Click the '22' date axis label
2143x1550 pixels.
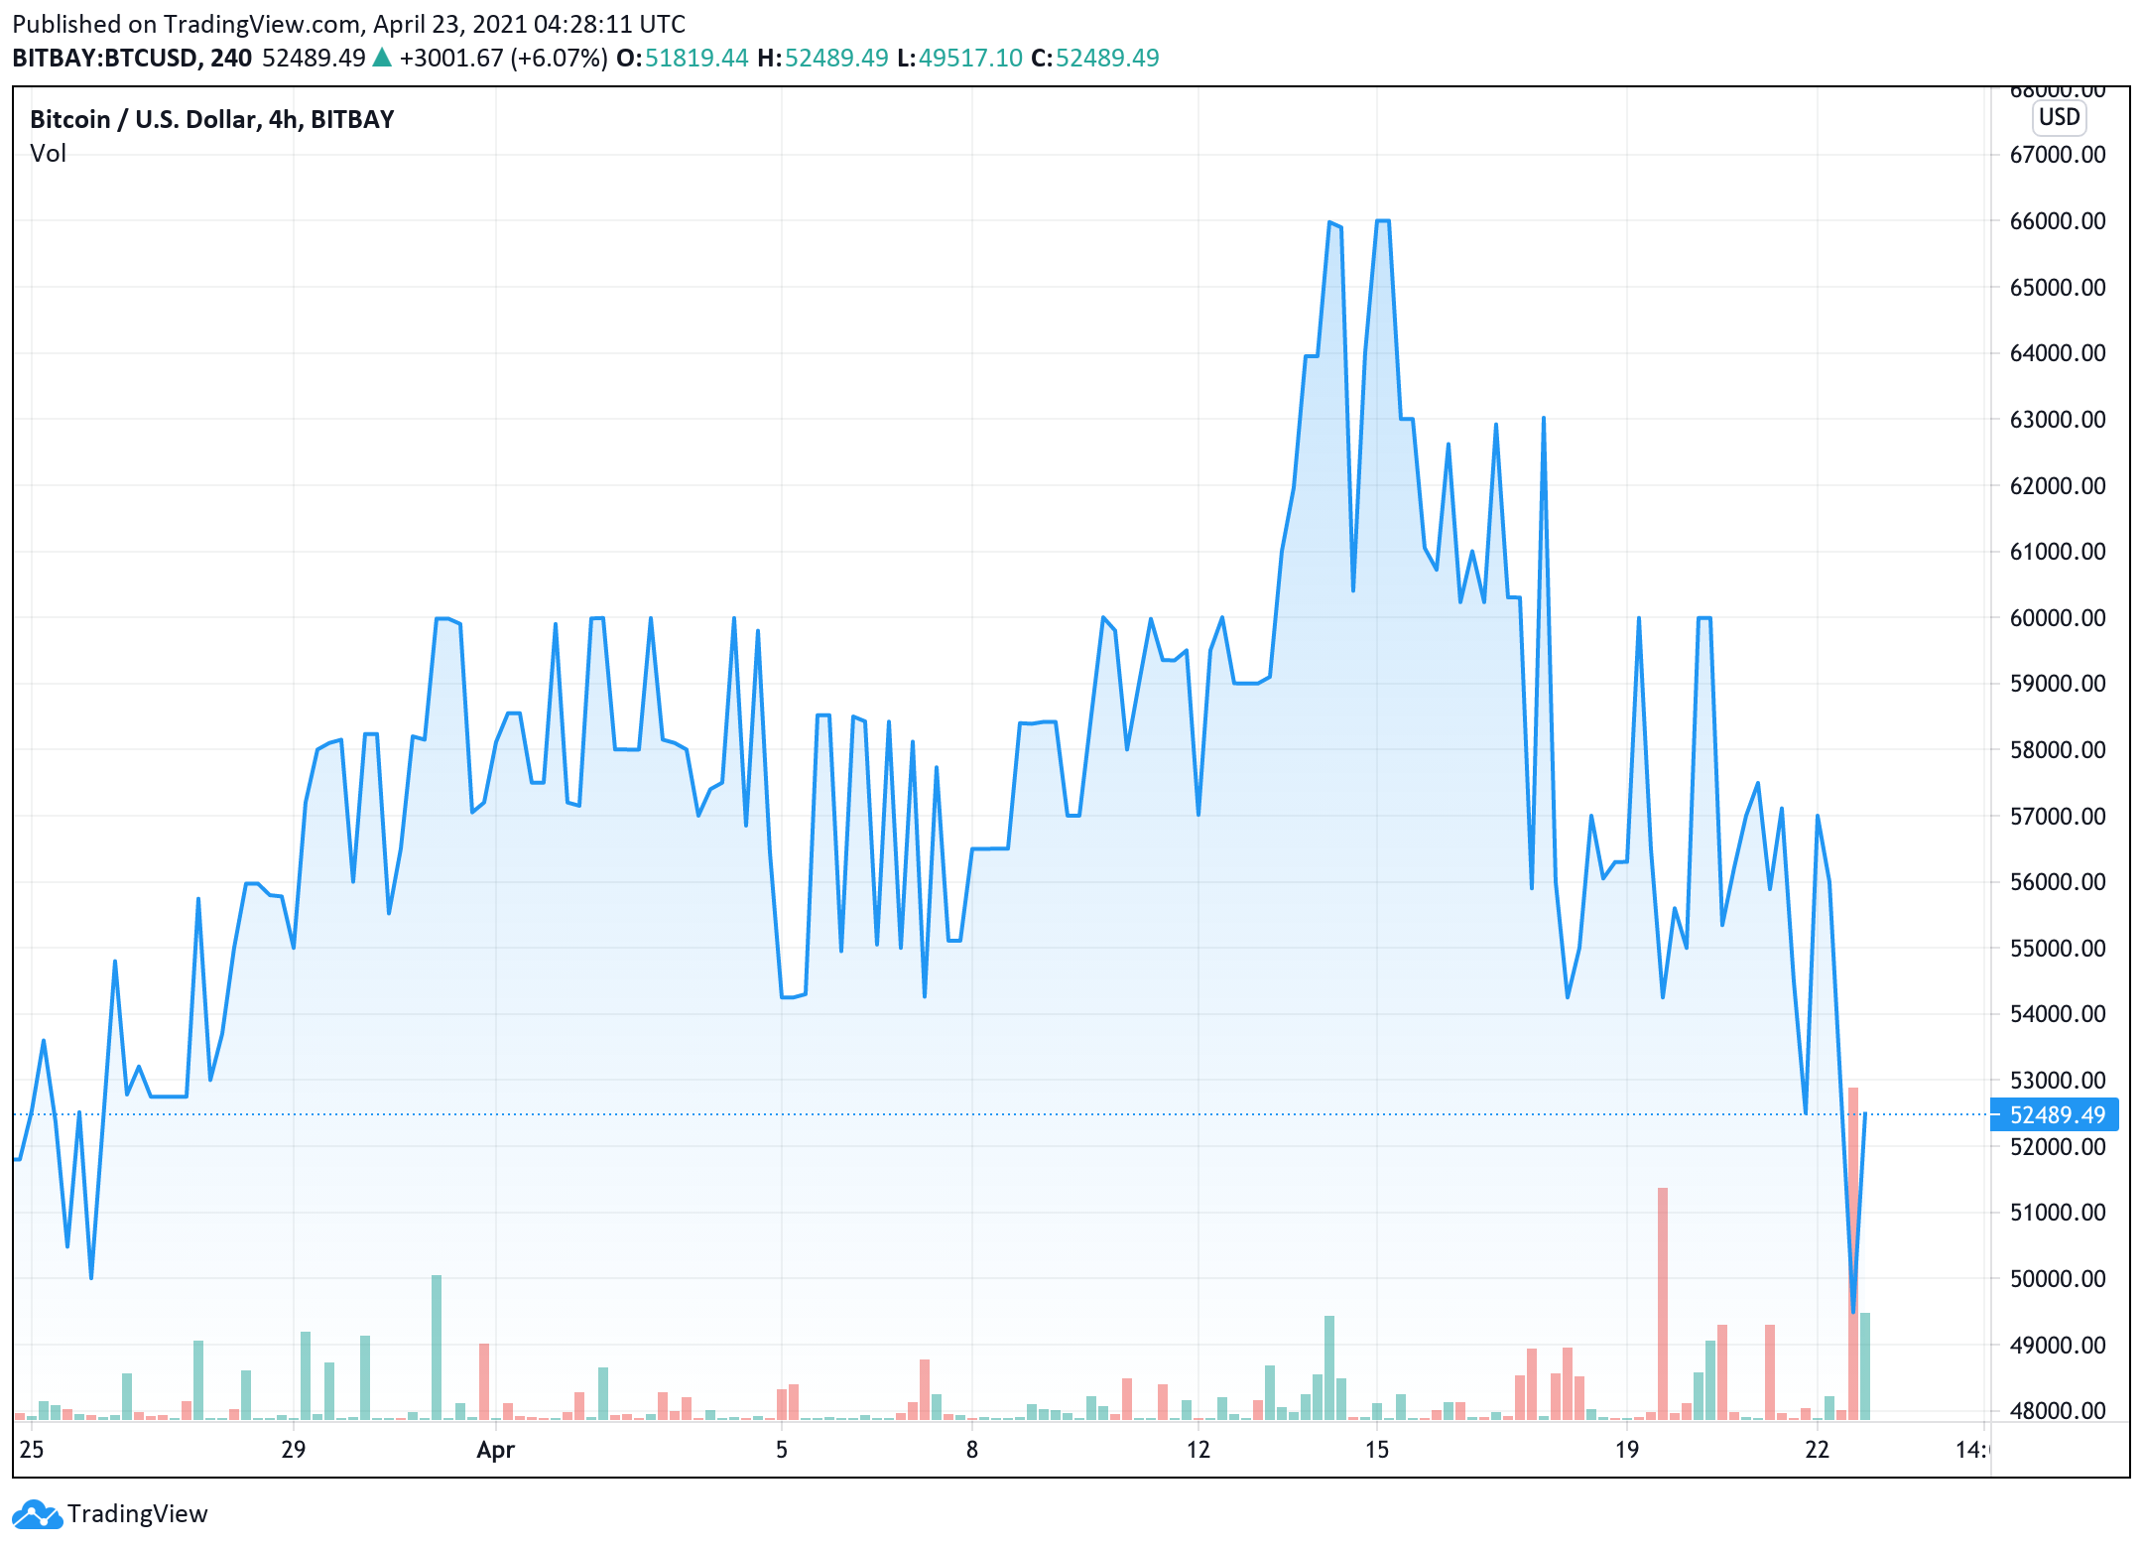(x=1817, y=1450)
